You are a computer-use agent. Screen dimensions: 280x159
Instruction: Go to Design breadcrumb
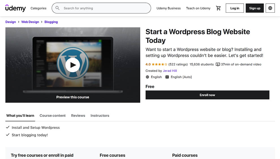coord(10,22)
